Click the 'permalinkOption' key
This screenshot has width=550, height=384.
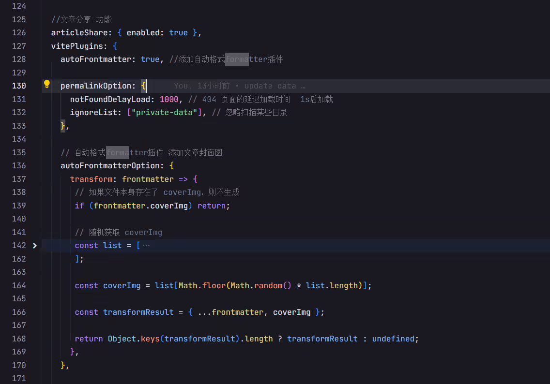click(96, 86)
